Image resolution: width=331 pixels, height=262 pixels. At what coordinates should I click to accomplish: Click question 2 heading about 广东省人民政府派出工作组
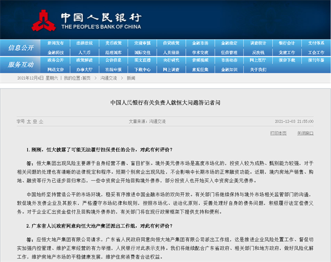99,226
